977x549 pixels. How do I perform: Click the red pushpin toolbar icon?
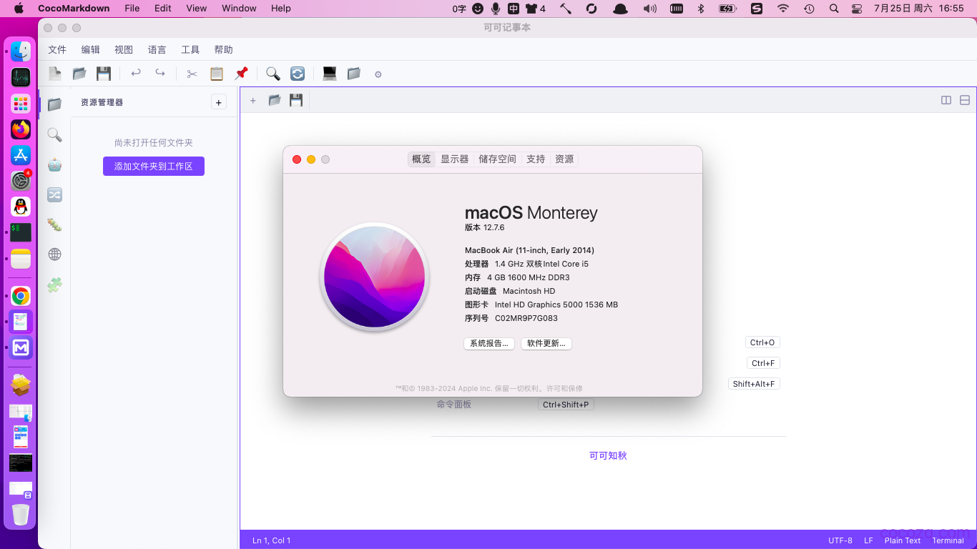241,74
